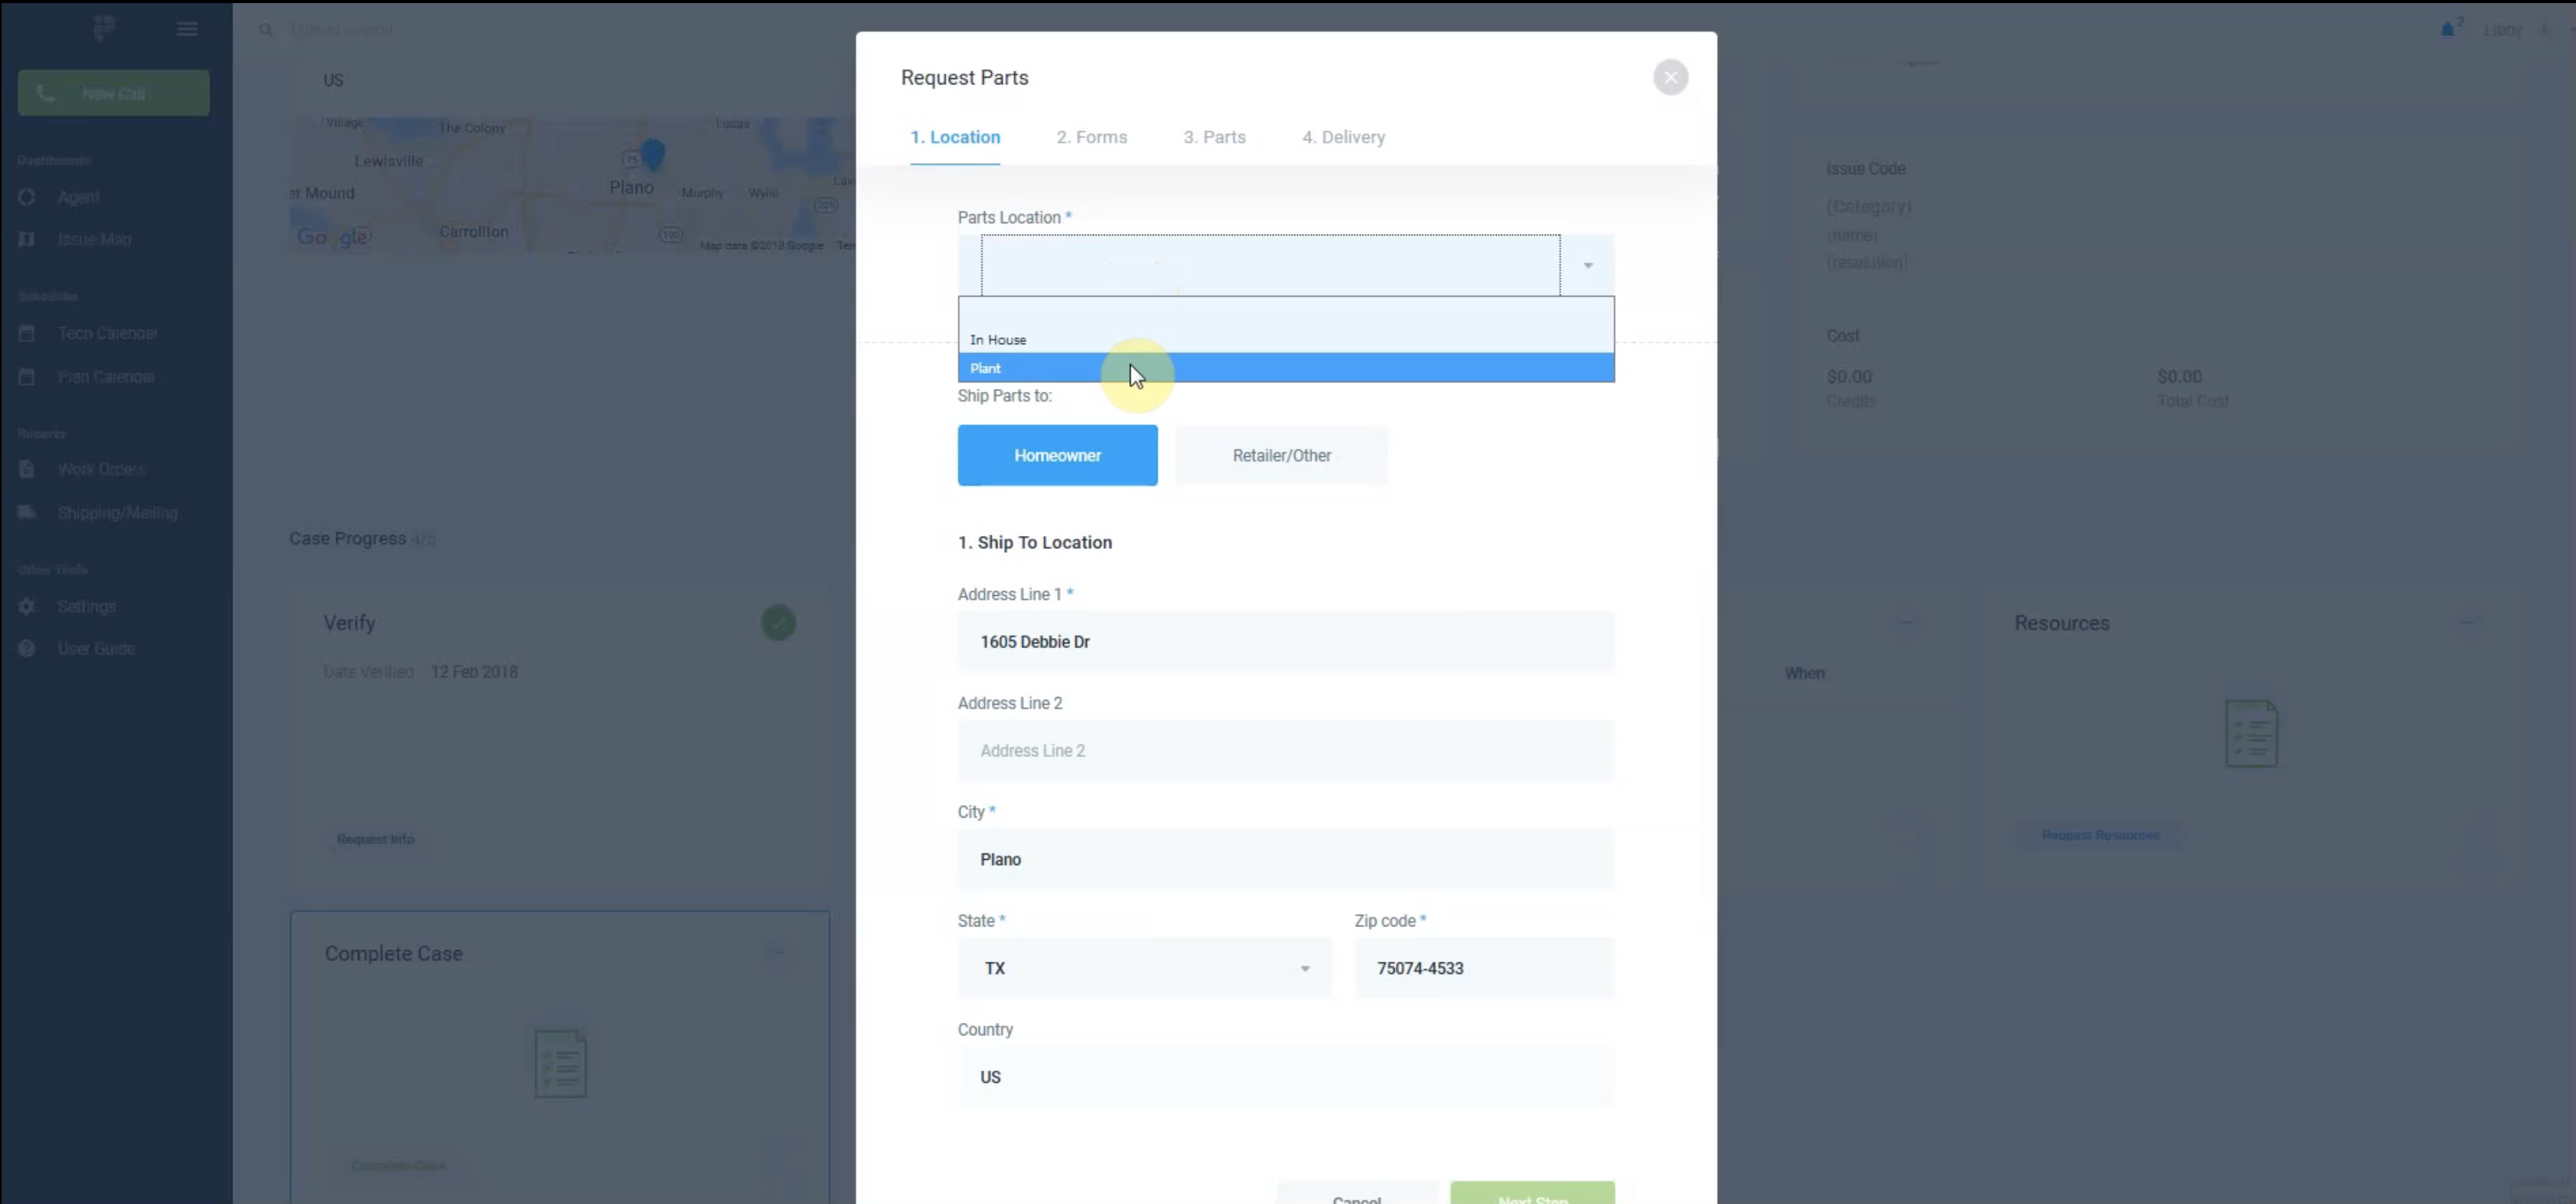2576x1204 pixels.
Task: Open the State dropdown showing TX
Action: 1144,968
